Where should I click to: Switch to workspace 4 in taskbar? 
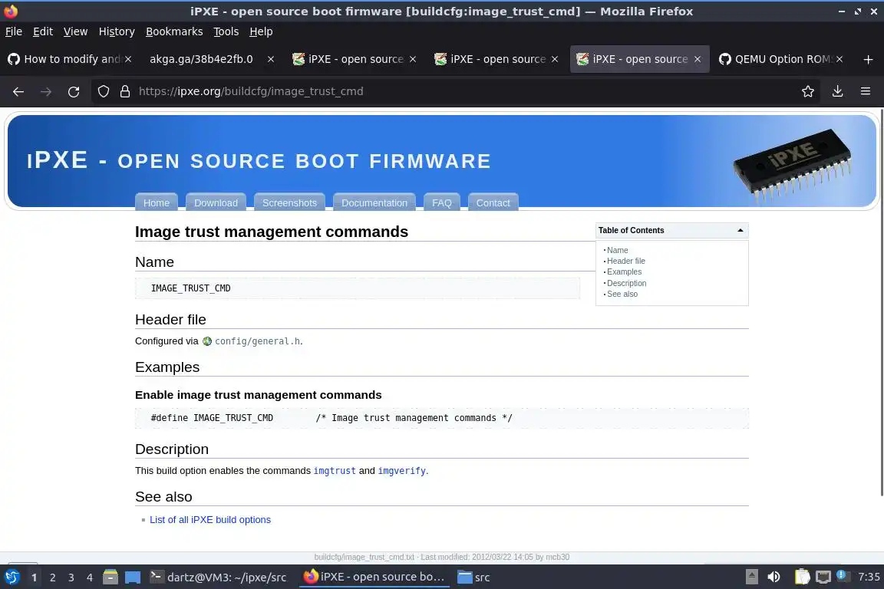click(90, 577)
